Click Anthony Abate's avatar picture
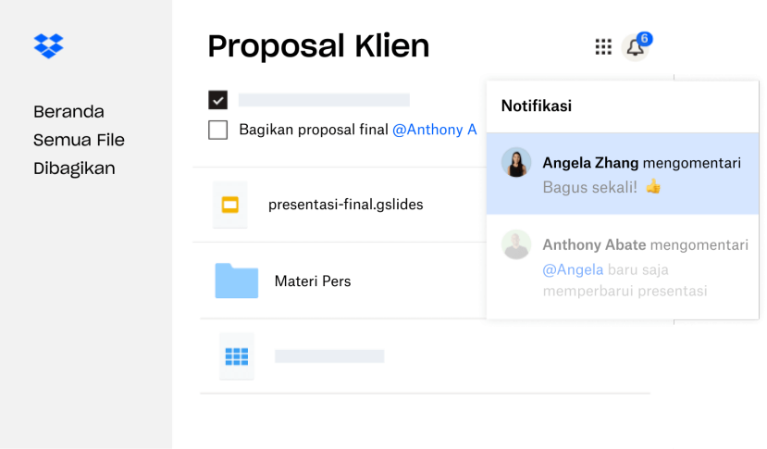The width and height of the screenshot is (767, 449). tap(516, 244)
